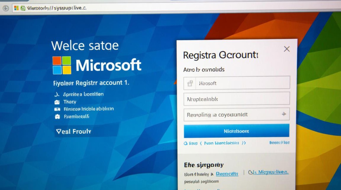This screenshot has height=190, width=341.
Task: Open the underlined 'Riecrocfity' link
Action: pos(227,174)
